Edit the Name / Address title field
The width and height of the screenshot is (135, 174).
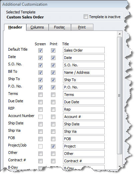(x=84, y=72)
